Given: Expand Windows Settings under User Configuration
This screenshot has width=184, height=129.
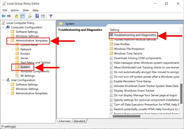Looking at the screenshot, I should point(8,89).
